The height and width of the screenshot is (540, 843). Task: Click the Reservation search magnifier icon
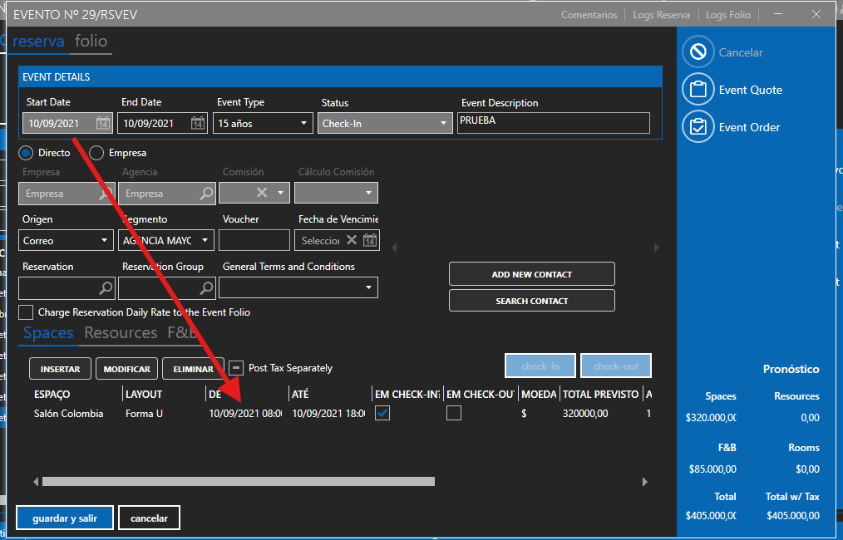(x=106, y=288)
